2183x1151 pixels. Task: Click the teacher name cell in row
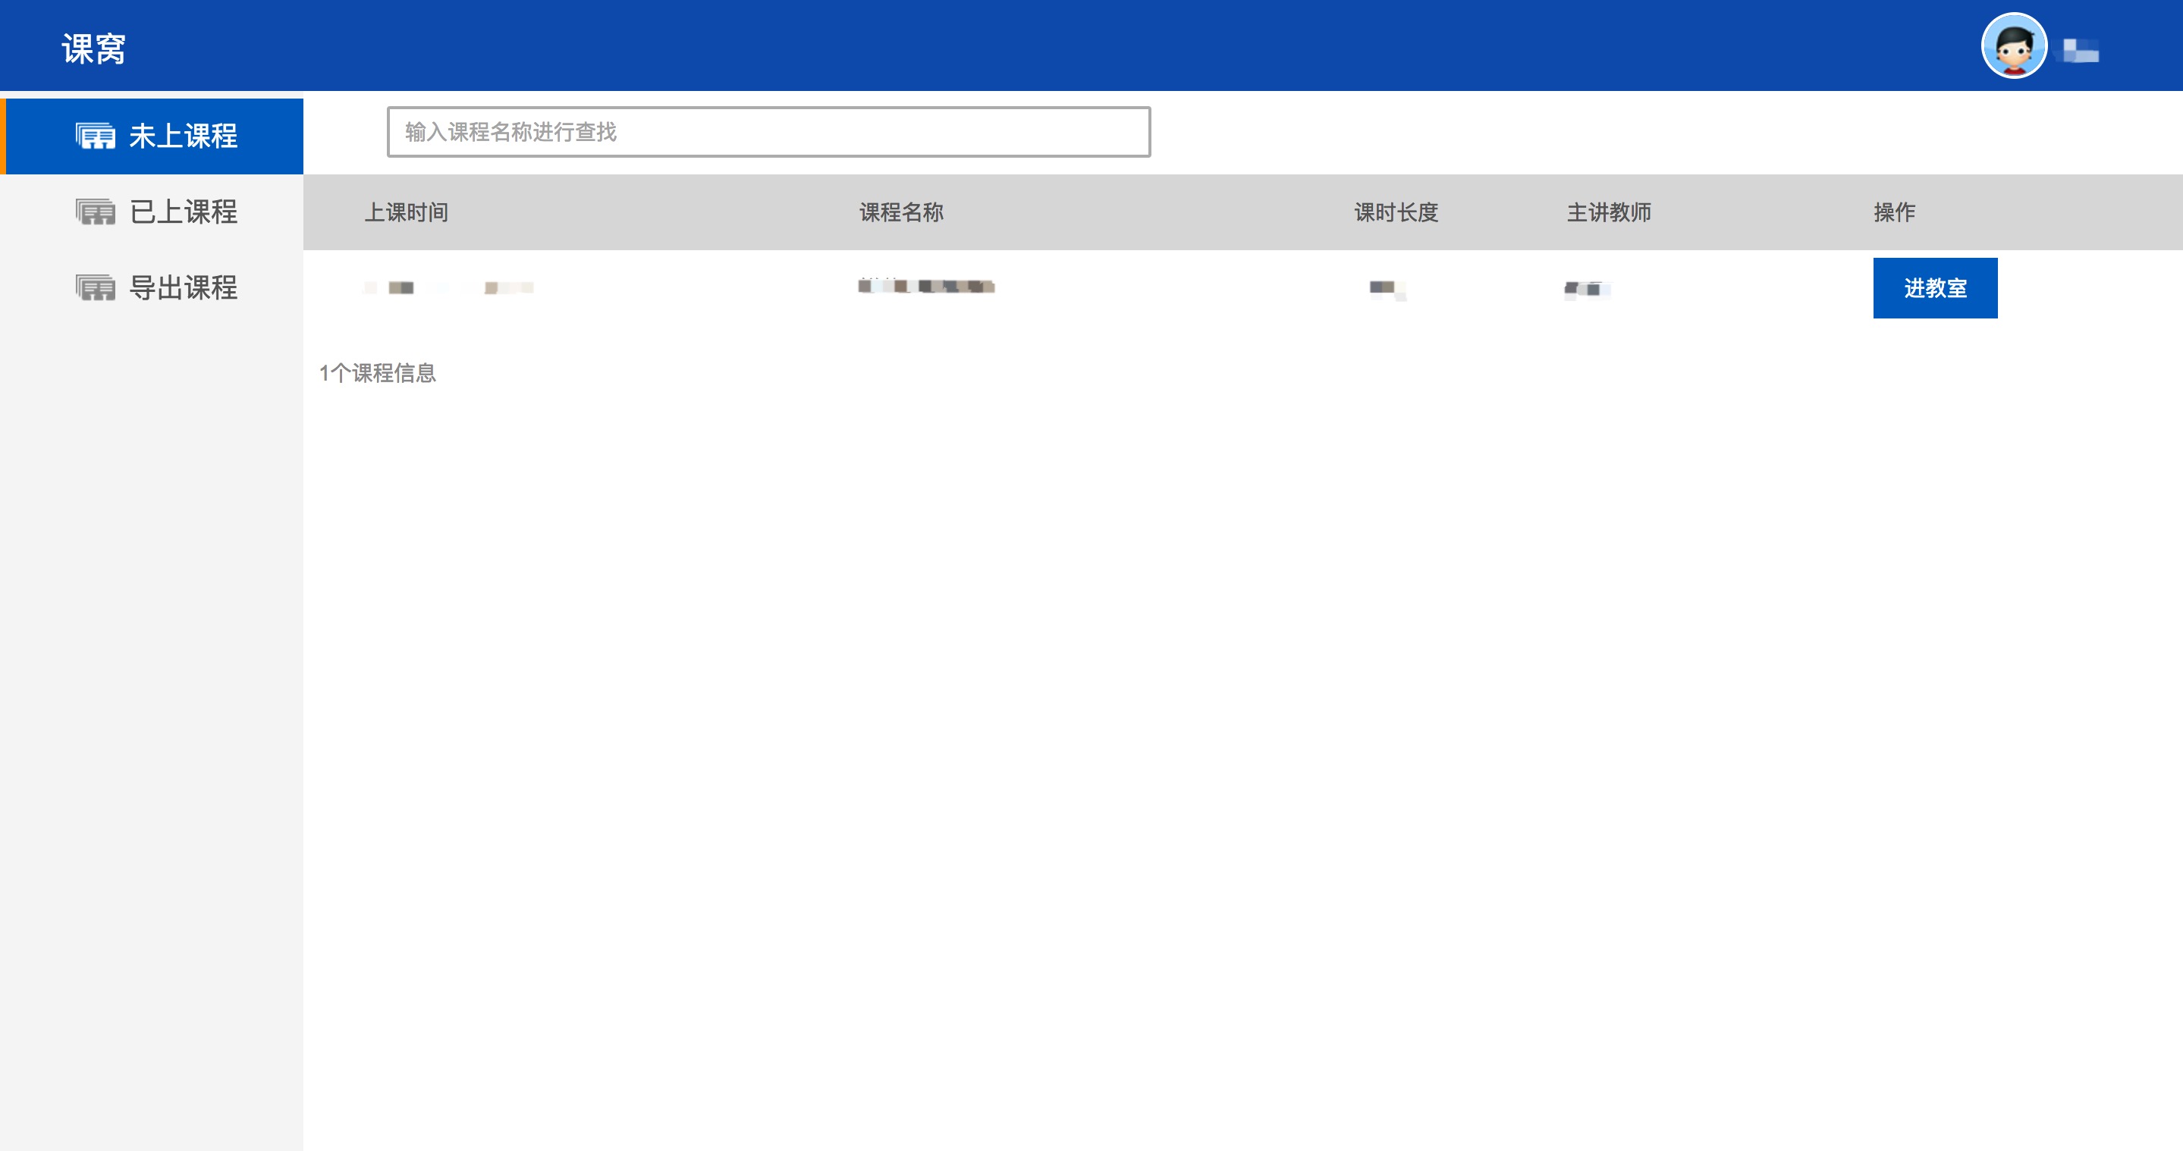(1586, 289)
